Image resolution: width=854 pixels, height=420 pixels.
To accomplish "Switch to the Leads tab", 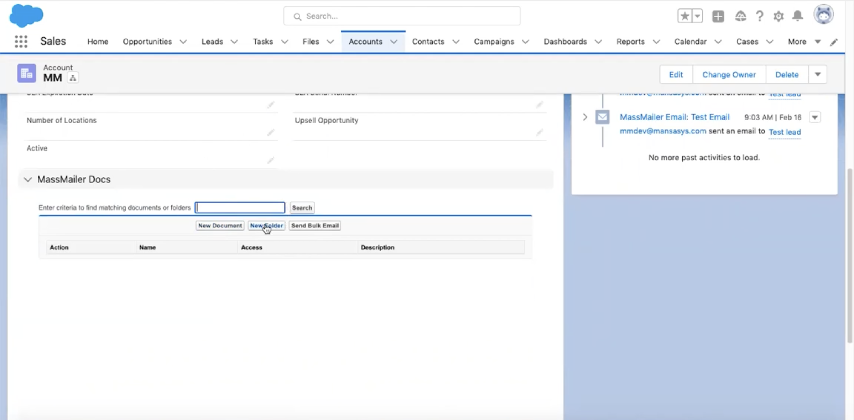I will [x=212, y=42].
